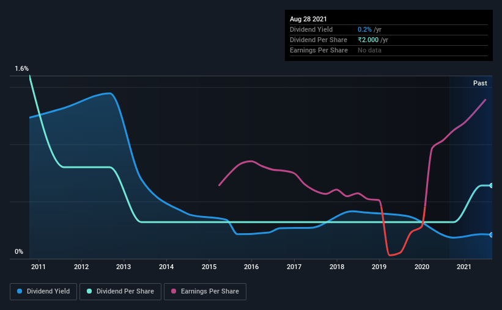
Task: Select the 2013 tick on the timeline
Action: [x=124, y=267]
